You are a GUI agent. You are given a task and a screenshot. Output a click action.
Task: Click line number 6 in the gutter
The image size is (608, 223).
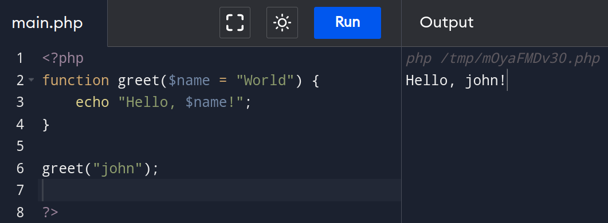pos(20,169)
